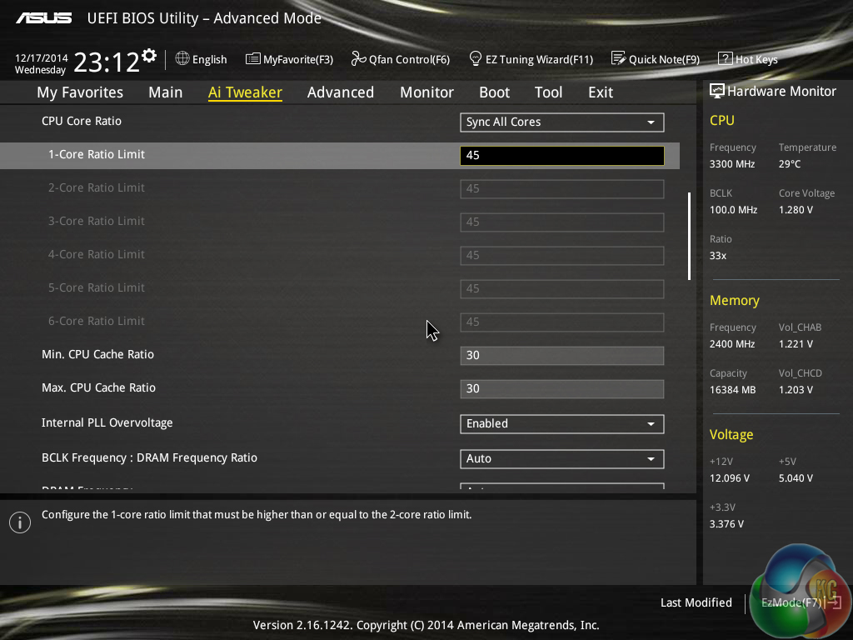Screen dimensions: 853x640
Task: Edit the Max. CPU Cache Ratio field
Action: pos(562,388)
